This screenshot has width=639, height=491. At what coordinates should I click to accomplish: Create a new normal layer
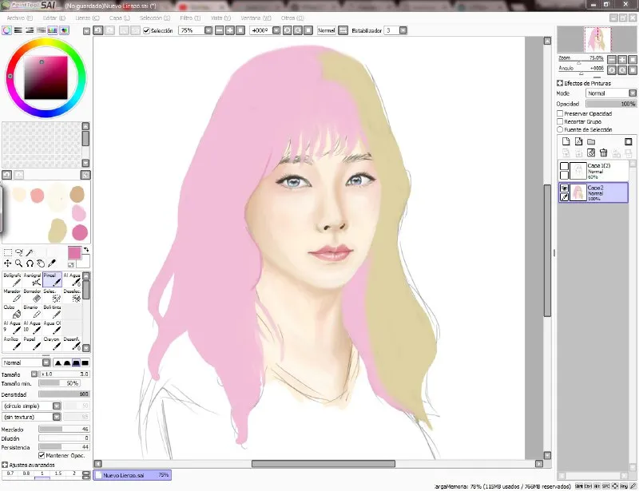(x=566, y=141)
